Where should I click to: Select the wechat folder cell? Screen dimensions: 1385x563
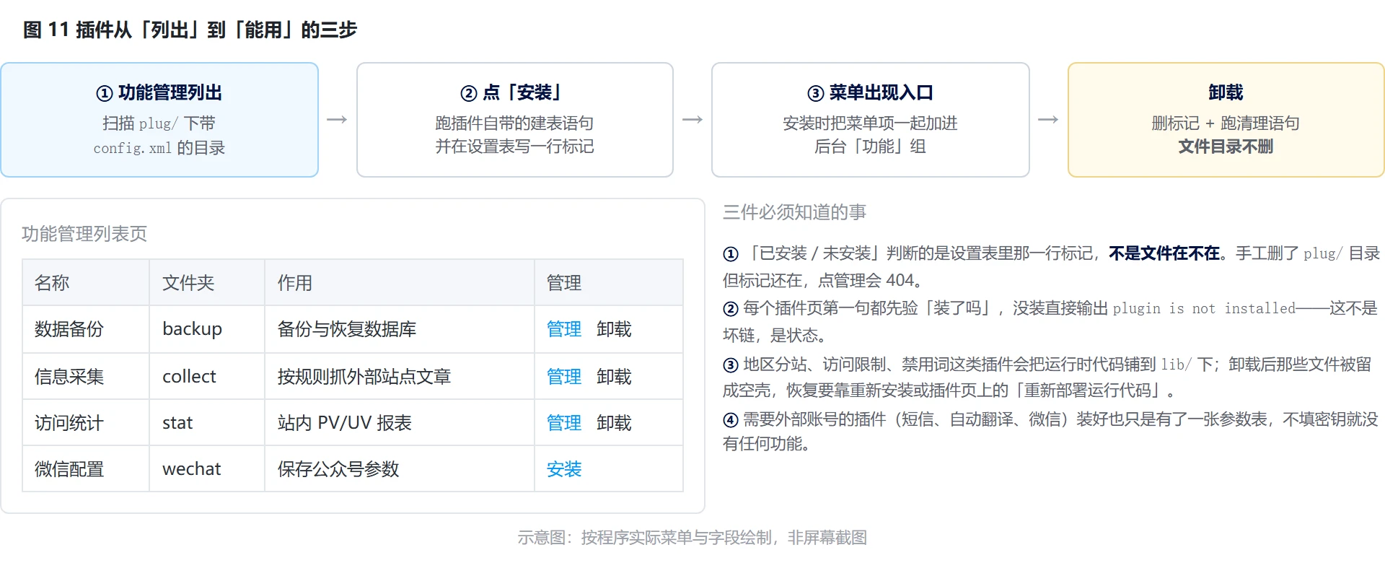(207, 469)
